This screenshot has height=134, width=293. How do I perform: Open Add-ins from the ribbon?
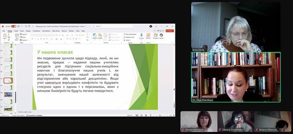pos(148,36)
